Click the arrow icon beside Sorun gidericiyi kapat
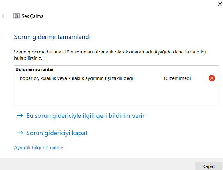This screenshot has width=223, height=170. click(x=20, y=133)
